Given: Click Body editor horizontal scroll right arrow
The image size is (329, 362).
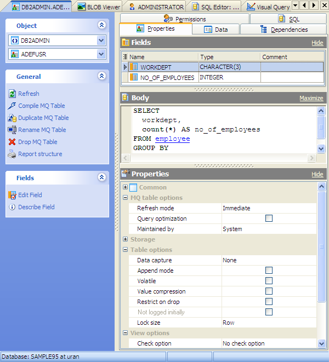Looking at the screenshot, I should [311, 158].
